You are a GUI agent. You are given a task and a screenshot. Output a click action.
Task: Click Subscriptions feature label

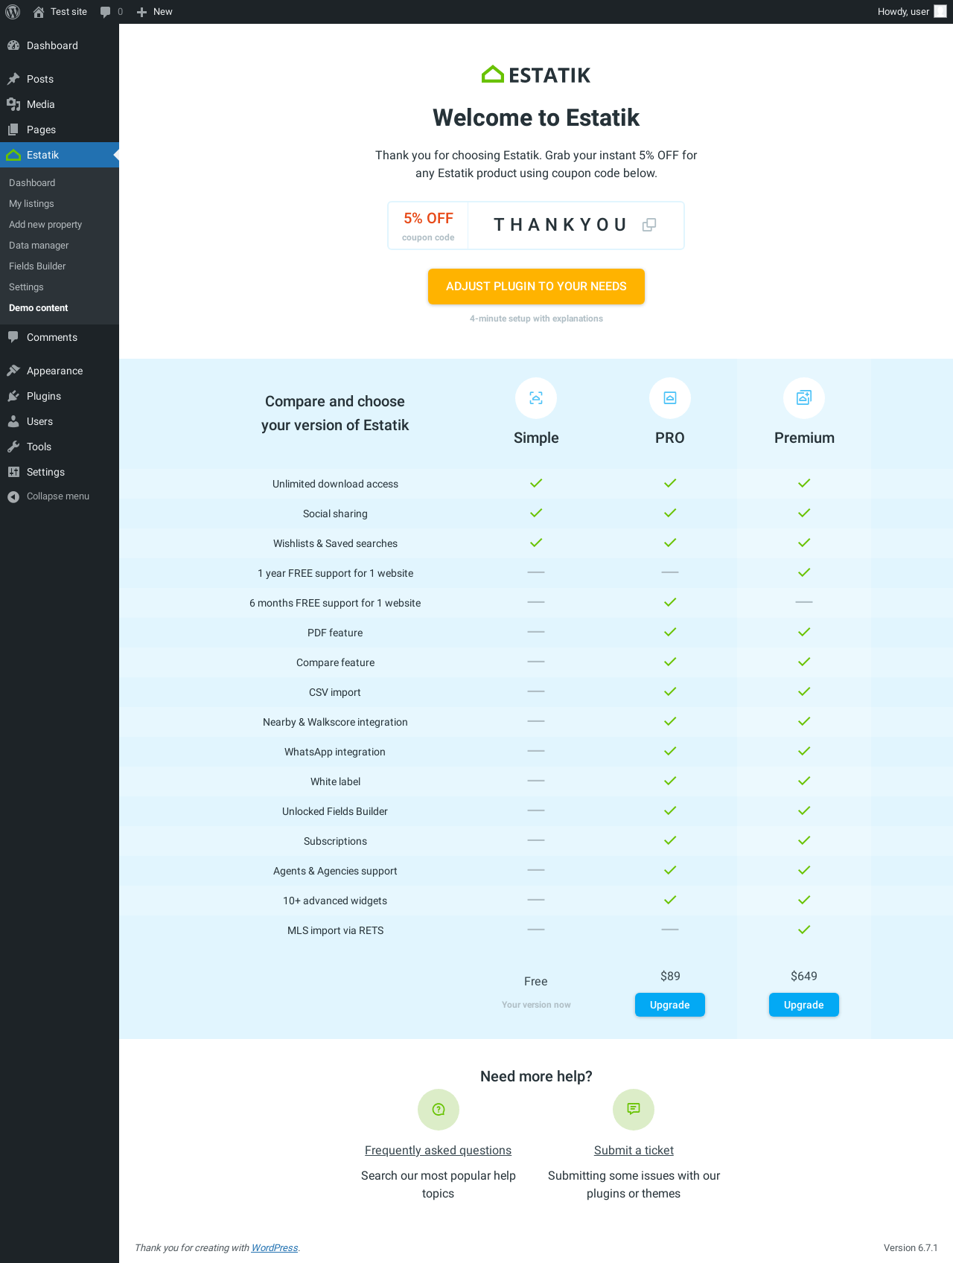pos(335,841)
